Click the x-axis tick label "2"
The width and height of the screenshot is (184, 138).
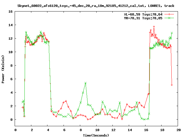pos(32,130)
